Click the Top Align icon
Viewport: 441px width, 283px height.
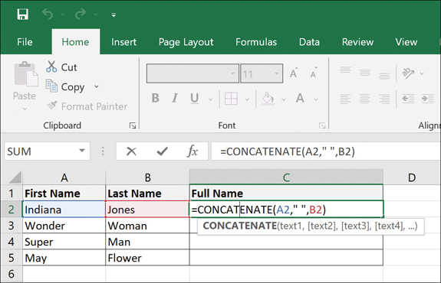tap(345, 70)
